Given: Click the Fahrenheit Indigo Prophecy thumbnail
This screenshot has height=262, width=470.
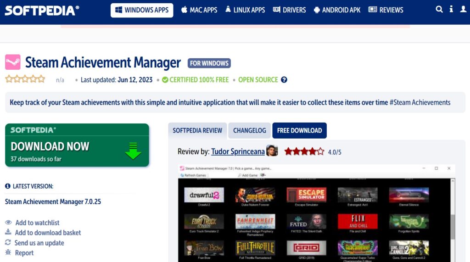Looking at the screenshot, I should [255, 222].
